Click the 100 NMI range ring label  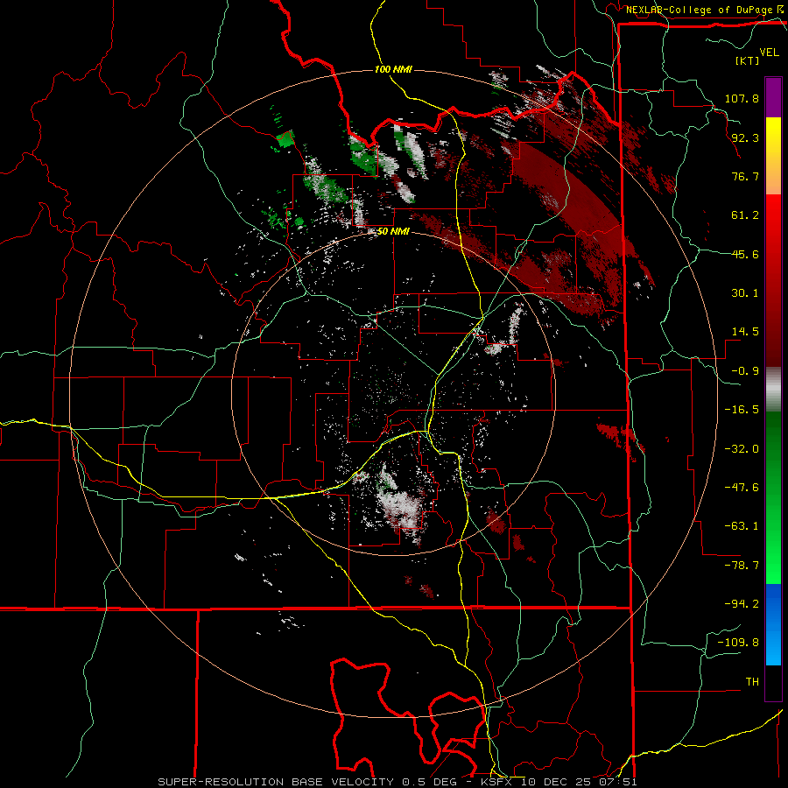pos(393,69)
